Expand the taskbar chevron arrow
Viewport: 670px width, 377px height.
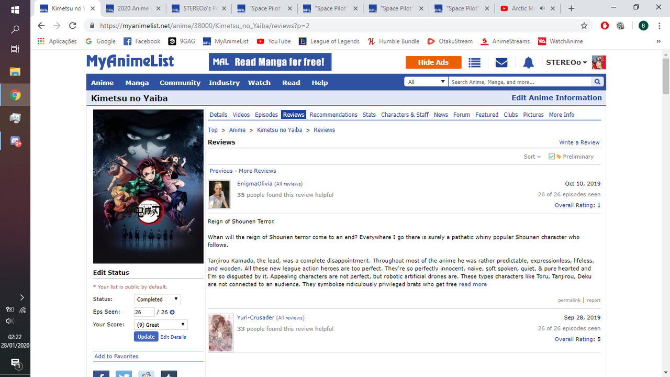click(x=21, y=297)
